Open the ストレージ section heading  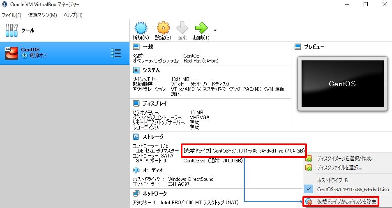pyautogui.click(x=153, y=137)
